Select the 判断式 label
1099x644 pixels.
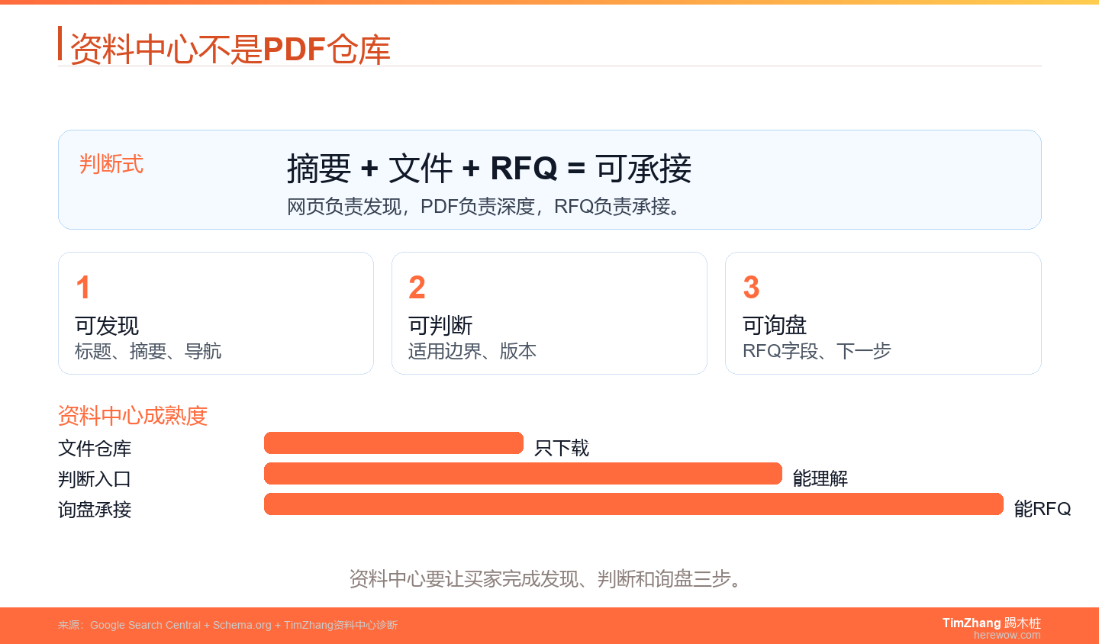(111, 164)
